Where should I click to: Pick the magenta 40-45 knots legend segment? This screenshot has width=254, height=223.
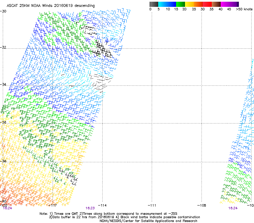(x=225, y=4)
